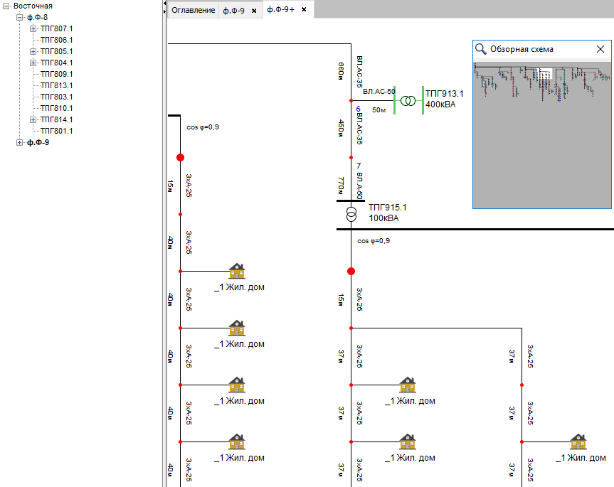Select the ТПГ814.1 tree label

57,119
